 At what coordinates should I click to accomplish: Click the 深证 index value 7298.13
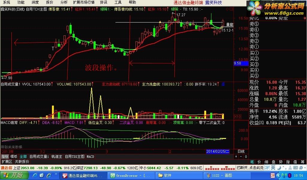pyautogui.click(x=91, y=168)
